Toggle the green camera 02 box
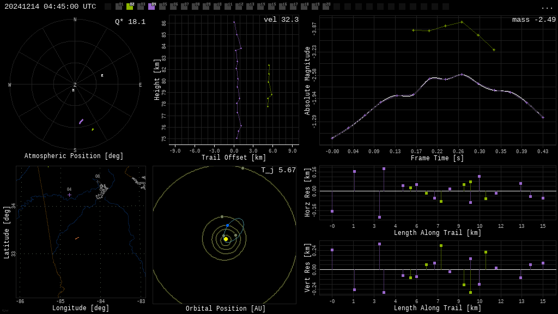Image resolution: width=558 pixels, height=314 pixels. coord(130,7)
